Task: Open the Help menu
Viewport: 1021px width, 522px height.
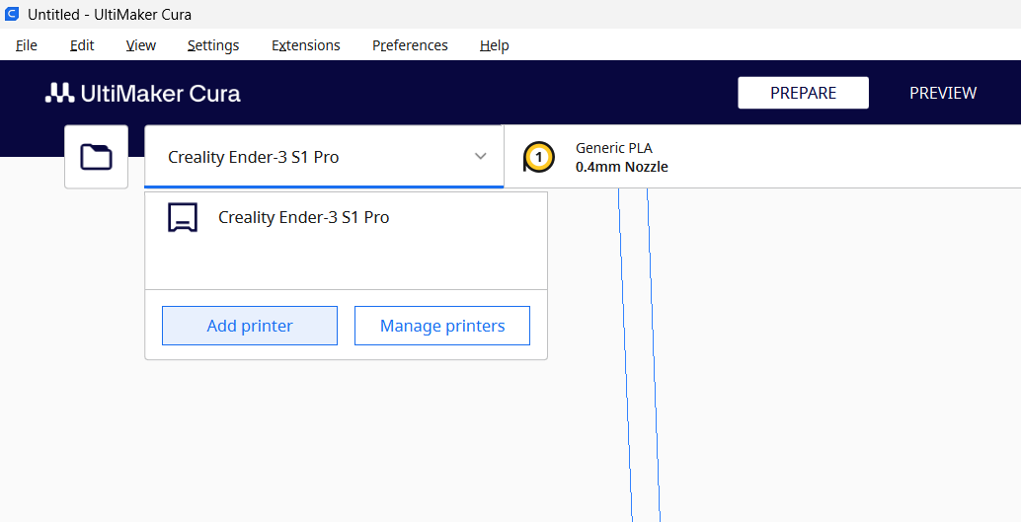Action: click(x=495, y=45)
